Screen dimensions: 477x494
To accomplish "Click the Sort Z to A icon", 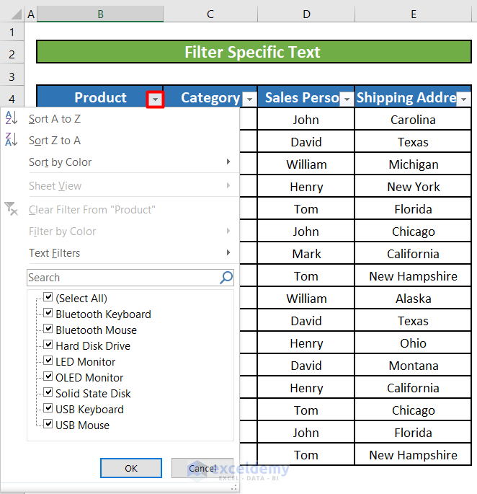I will pos(11,140).
